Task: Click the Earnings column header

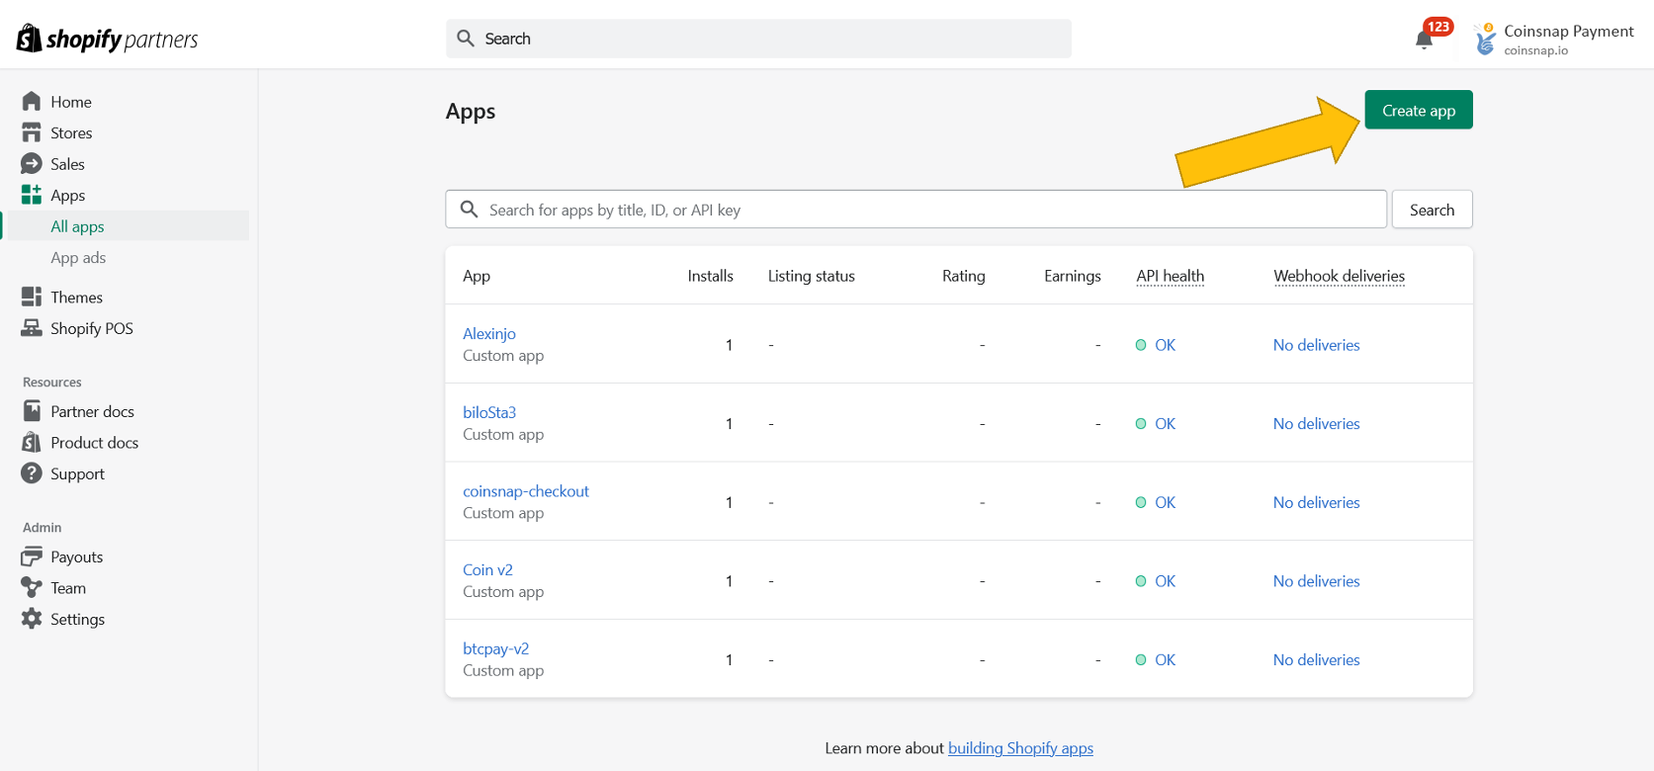Action: (1072, 276)
